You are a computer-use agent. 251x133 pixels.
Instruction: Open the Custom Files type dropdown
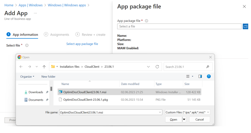188,112
